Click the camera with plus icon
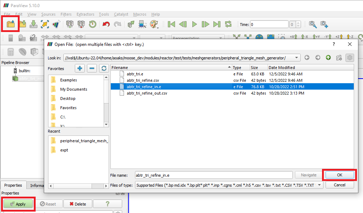The image size is (363, 213). point(324,24)
